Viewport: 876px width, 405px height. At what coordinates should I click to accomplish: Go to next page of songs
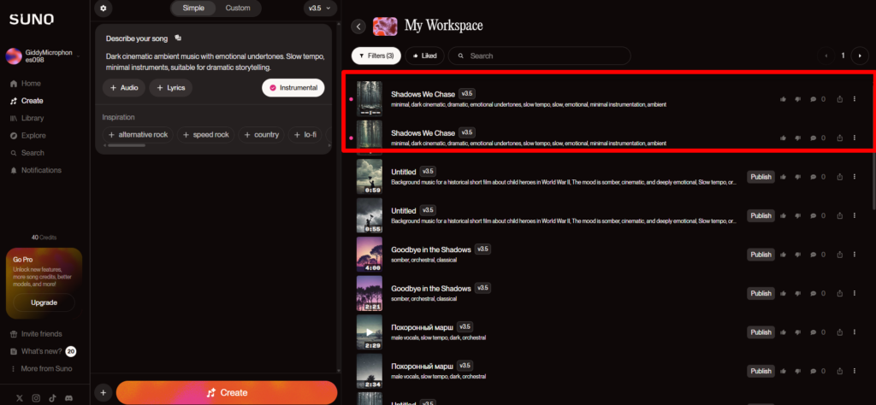click(x=859, y=56)
